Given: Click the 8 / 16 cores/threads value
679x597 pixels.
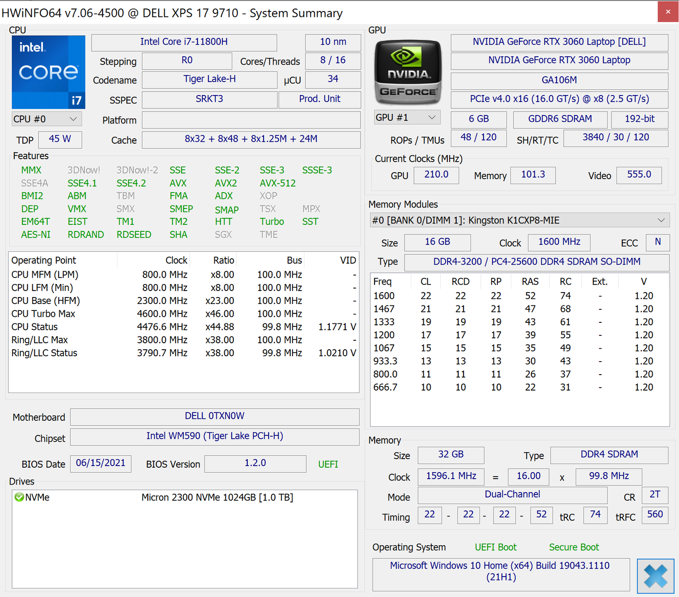Looking at the screenshot, I should 333,60.
